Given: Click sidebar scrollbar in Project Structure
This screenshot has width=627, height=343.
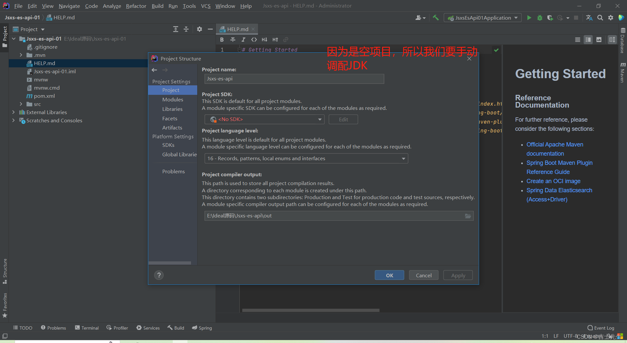Looking at the screenshot, I should (x=170, y=263).
